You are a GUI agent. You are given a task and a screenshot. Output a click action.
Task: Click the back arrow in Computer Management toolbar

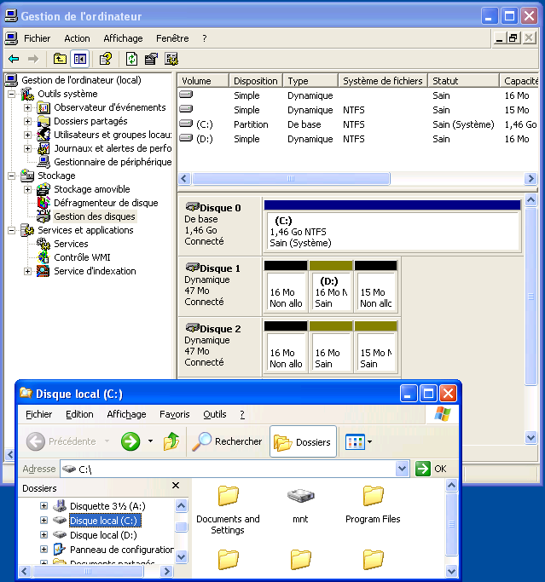click(x=14, y=59)
